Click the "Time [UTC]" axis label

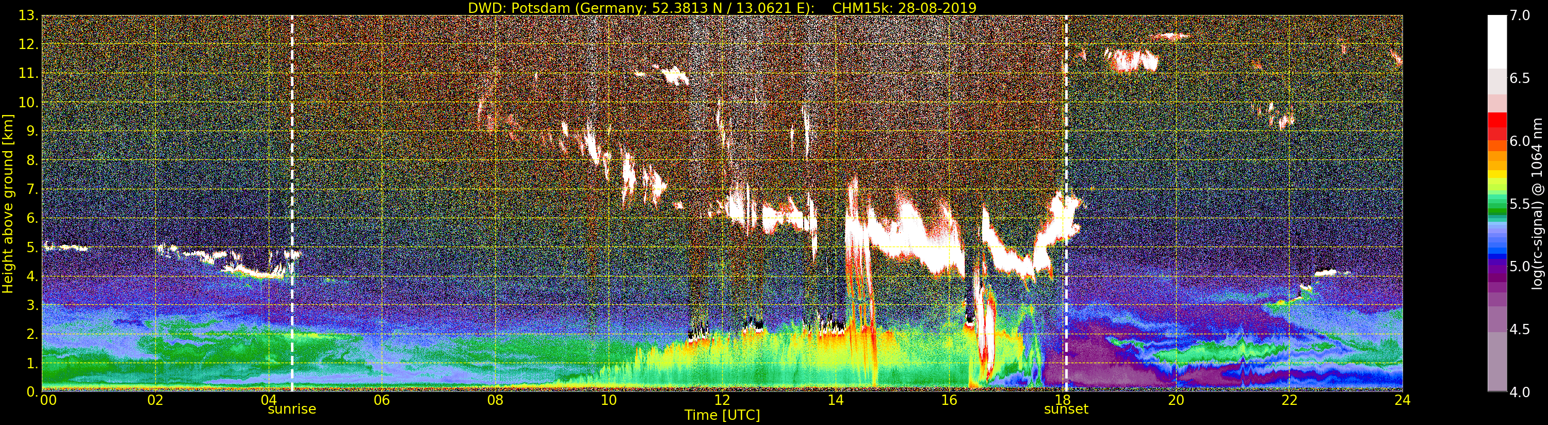722,415
